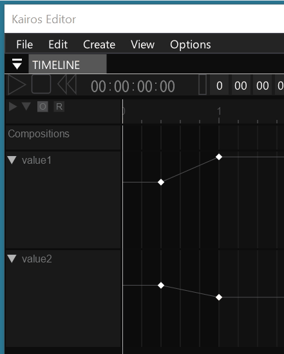Collapse the value1 track
This screenshot has width=284, height=354.
point(12,160)
